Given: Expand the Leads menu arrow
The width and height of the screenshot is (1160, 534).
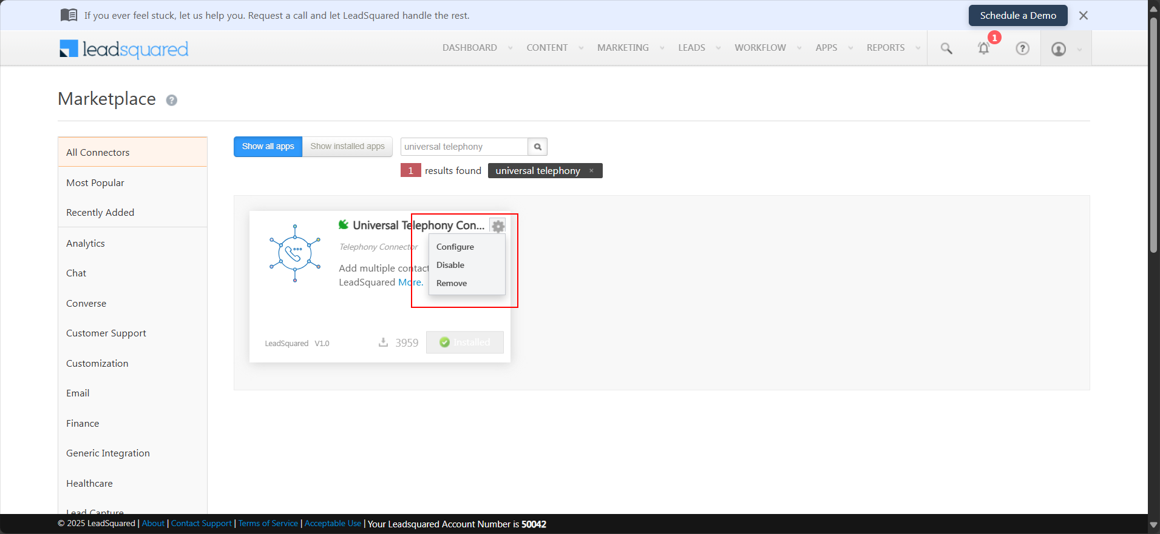Looking at the screenshot, I should (x=718, y=48).
